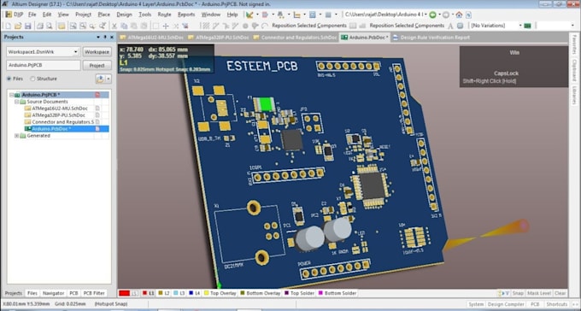The image size is (581, 311).
Task: Open the Route menu
Action: pyautogui.click(x=164, y=15)
